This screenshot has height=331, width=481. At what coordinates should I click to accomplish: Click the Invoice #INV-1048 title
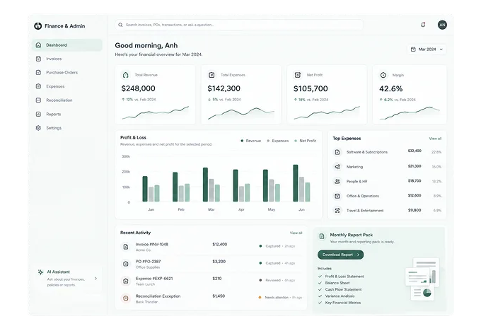[x=152, y=245]
